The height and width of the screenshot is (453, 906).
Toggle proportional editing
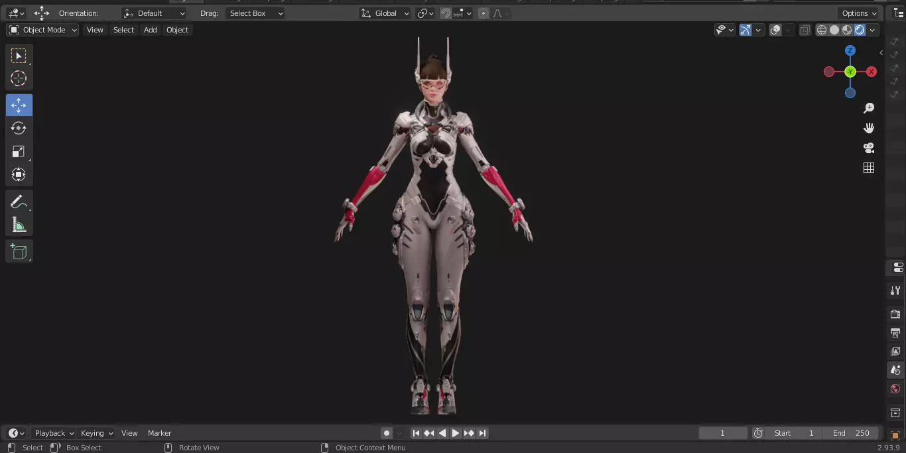click(x=483, y=13)
